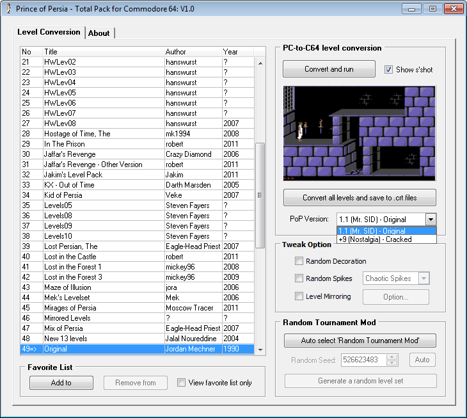Screen dimensions: 467x418
Task: Enable Random Decoration option
Action: pyautogui.click(x=299, y=261)
